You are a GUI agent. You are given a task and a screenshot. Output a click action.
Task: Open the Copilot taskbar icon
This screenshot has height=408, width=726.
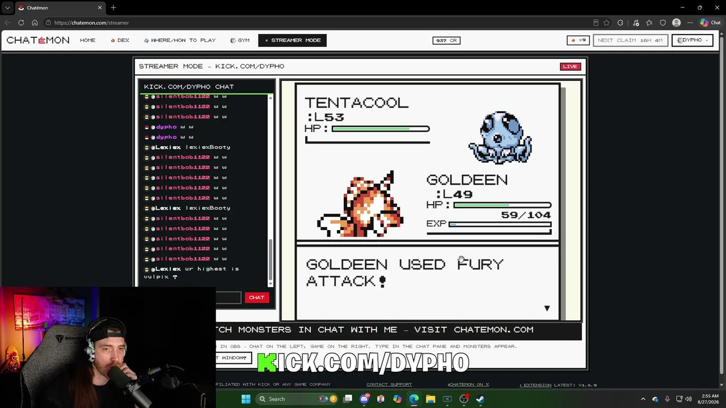pos(397,399)
